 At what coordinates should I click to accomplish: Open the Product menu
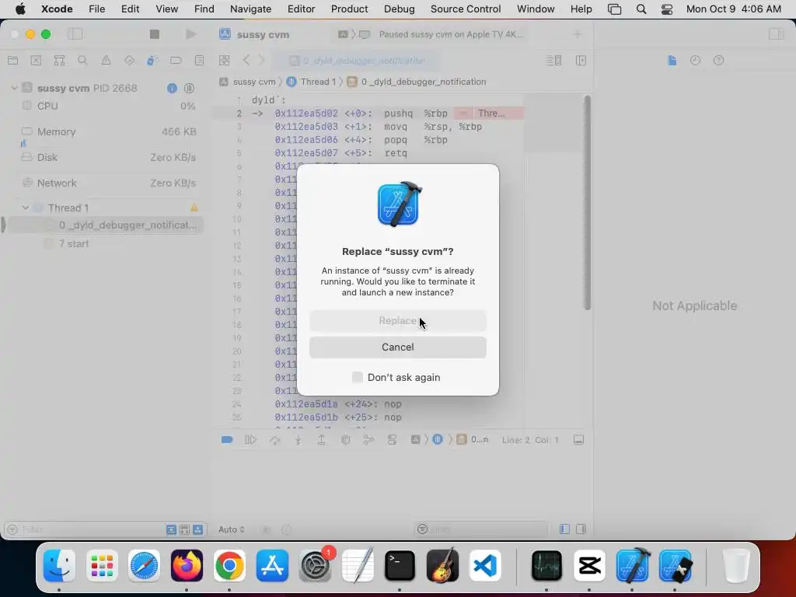[349, 9]
